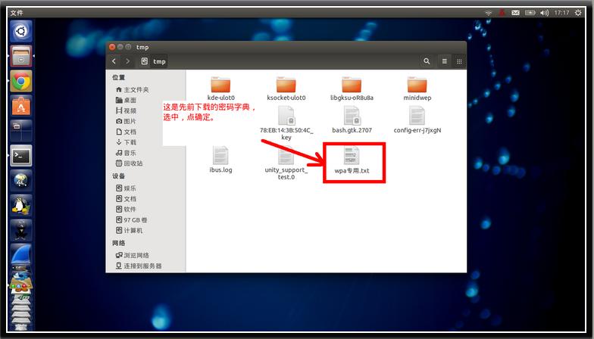Select 连接到服务器 in the sidebar
The image size is (594, 339).
(141, 266)
